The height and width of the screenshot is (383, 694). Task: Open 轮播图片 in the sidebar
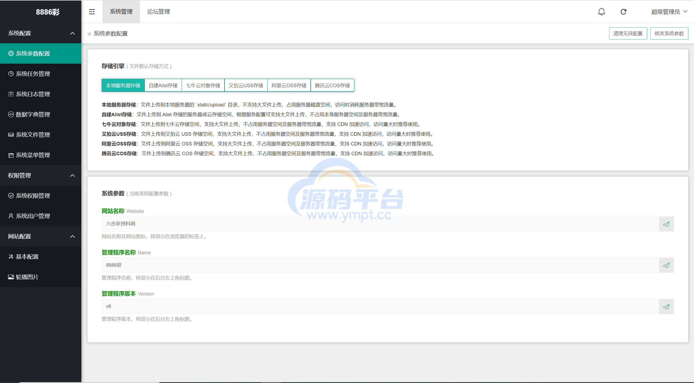click(x=27, y=277)
